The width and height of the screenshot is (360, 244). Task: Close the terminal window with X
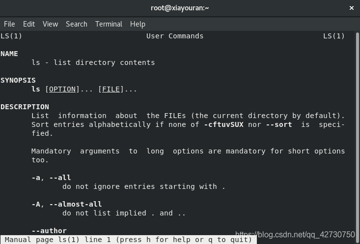(x=352, y=8)
